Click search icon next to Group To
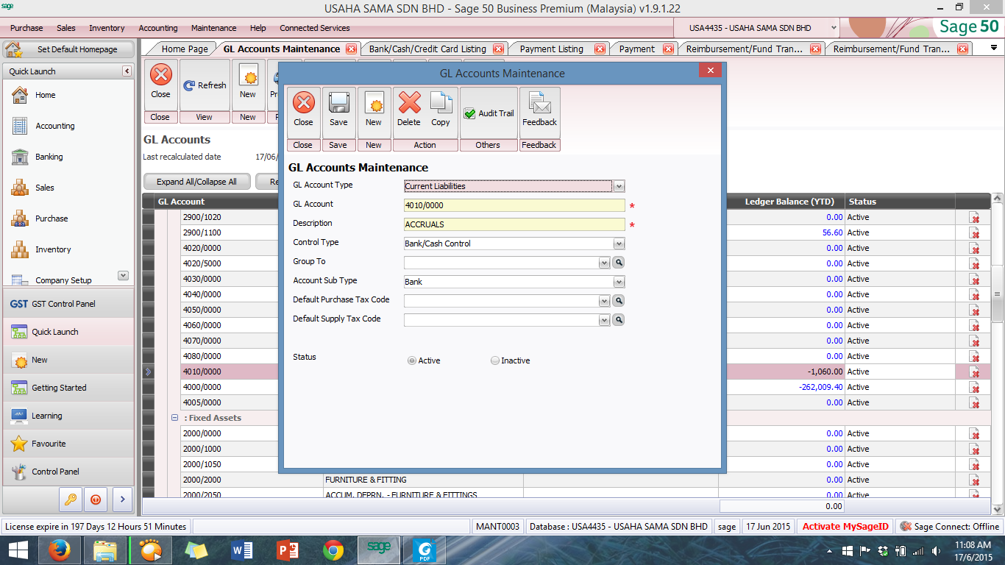Viewport: 1005px width, 565px height. click(x=619, y=262)
